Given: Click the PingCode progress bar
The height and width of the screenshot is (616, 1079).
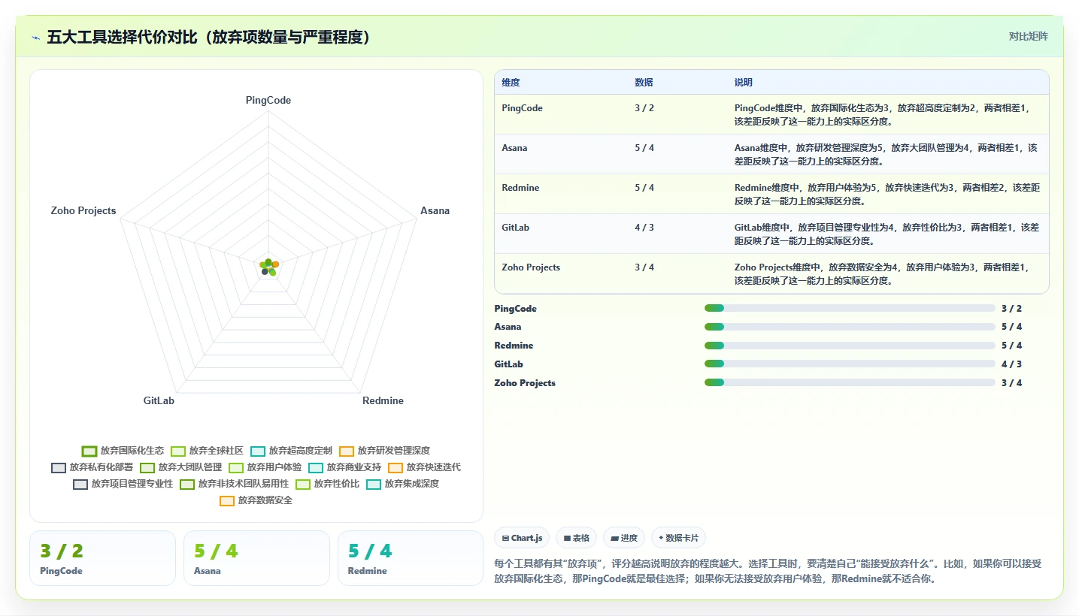Looking at the screenshot, I should [850, 308].
